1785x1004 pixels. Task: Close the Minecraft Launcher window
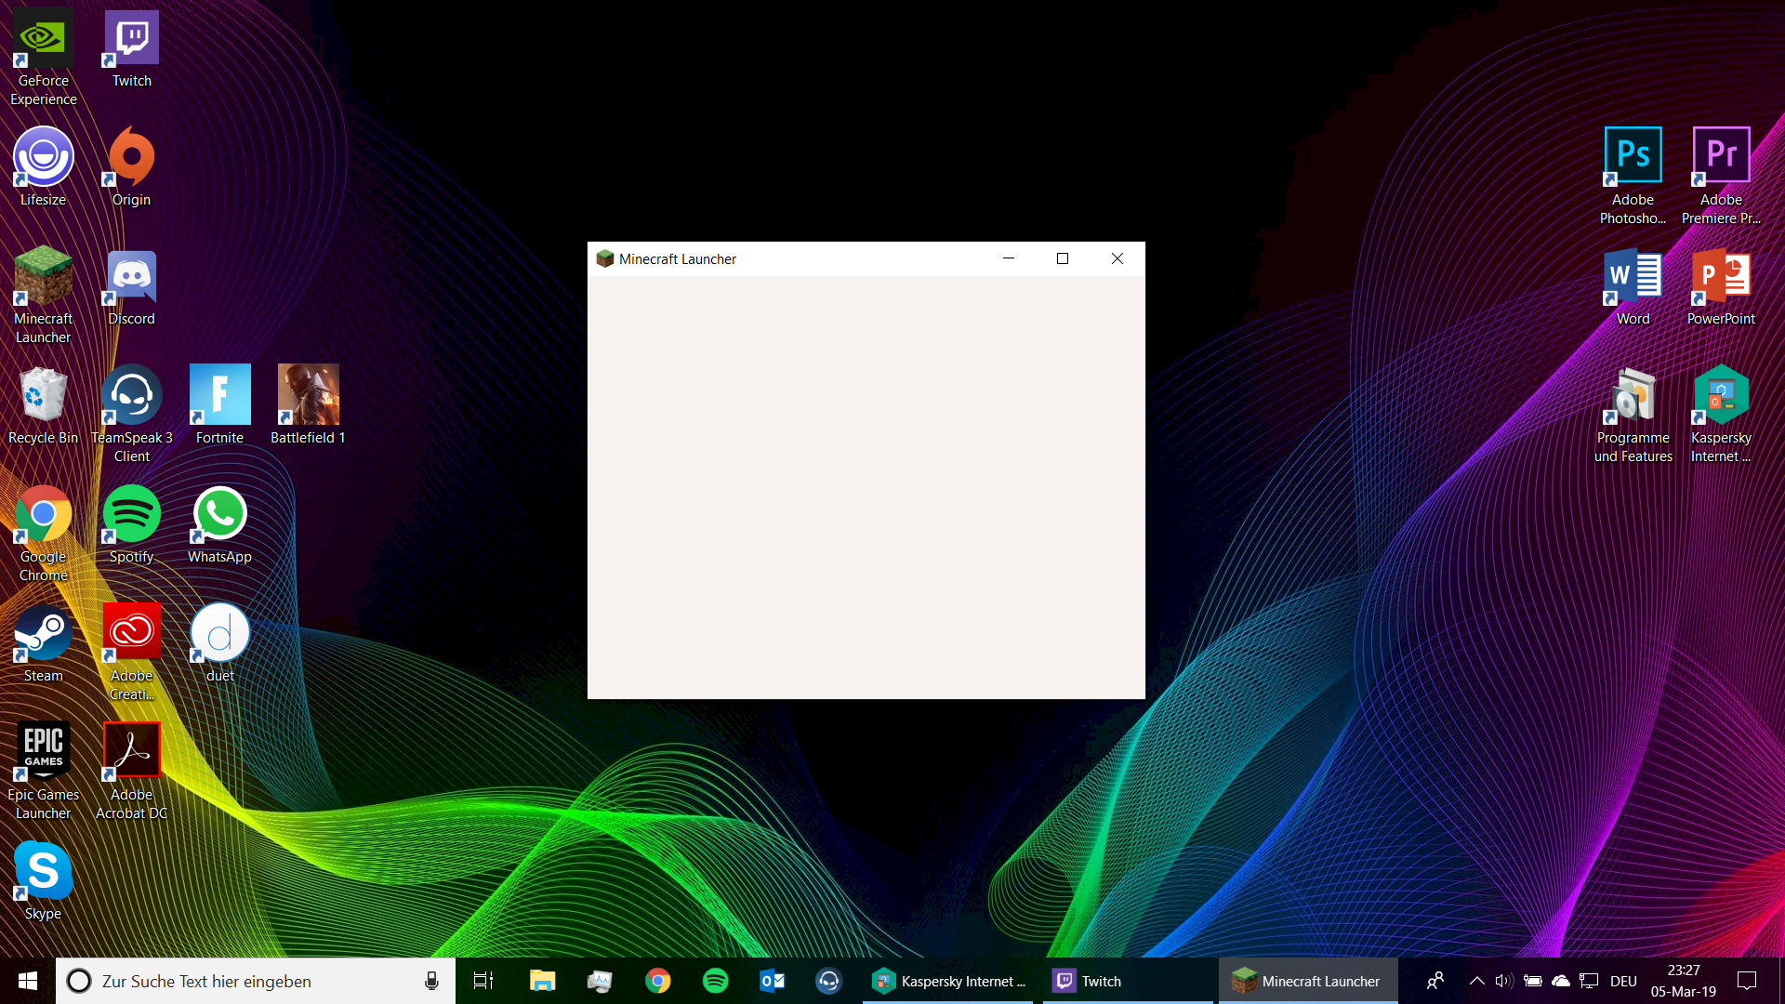pyautogui.click(x=1117, y=258)
